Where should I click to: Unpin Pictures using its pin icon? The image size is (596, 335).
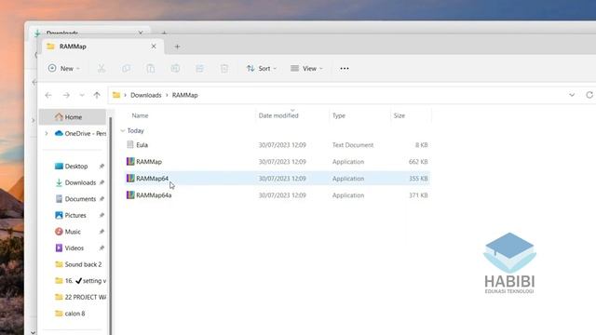point(102,215)
